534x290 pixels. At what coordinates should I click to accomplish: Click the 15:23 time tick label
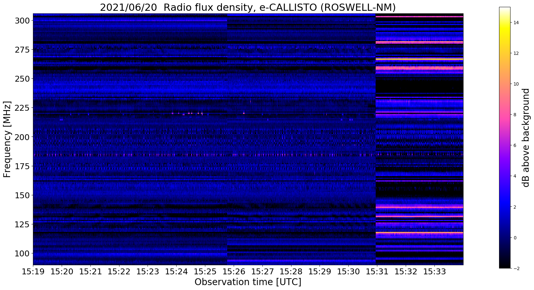point(148,272)
